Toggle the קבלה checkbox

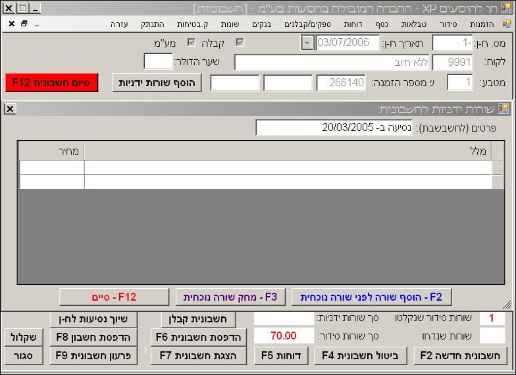click(240, 42)
